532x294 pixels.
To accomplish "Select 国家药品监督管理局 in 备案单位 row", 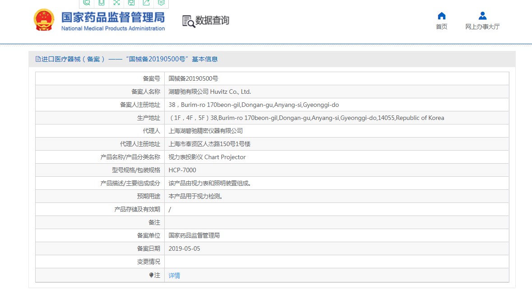I will (194, 236).
